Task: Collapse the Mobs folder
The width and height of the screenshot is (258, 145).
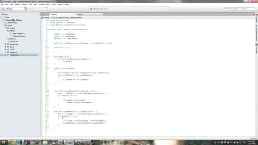Action: point(7,31)
